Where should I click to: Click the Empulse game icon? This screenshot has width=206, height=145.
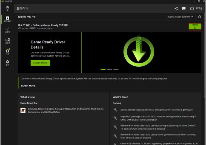tap(23, 110)
